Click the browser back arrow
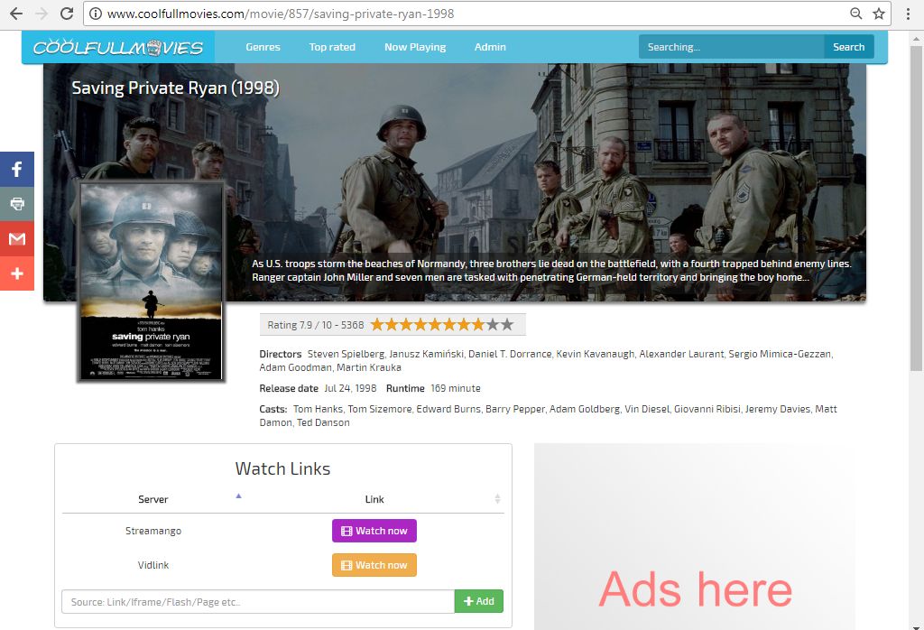The width and height of the screenshot is (924, 630). (x=16, y=14)
